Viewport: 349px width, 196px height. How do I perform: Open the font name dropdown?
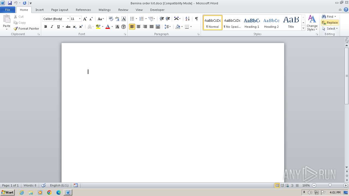pos(68,19)
